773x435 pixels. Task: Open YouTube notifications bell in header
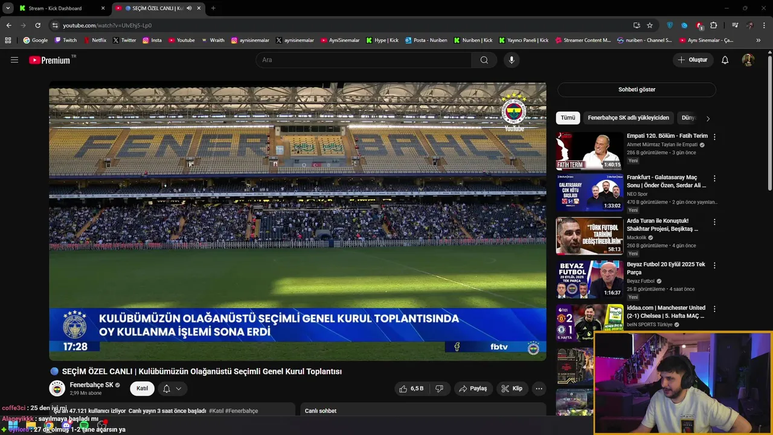point(725,60)
